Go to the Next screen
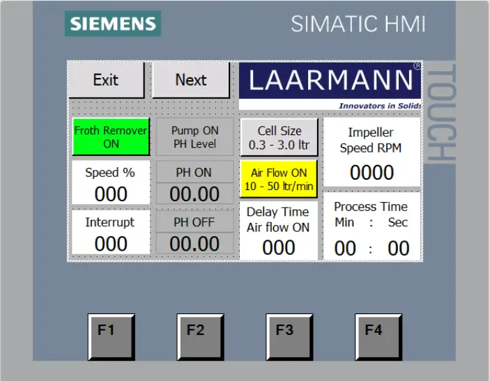Viewport: 490px width, 381px height. (190, 80)
